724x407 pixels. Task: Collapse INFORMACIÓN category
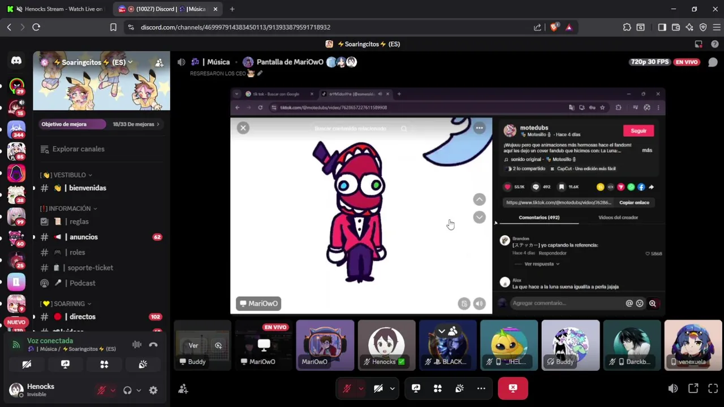click(68, 209)
